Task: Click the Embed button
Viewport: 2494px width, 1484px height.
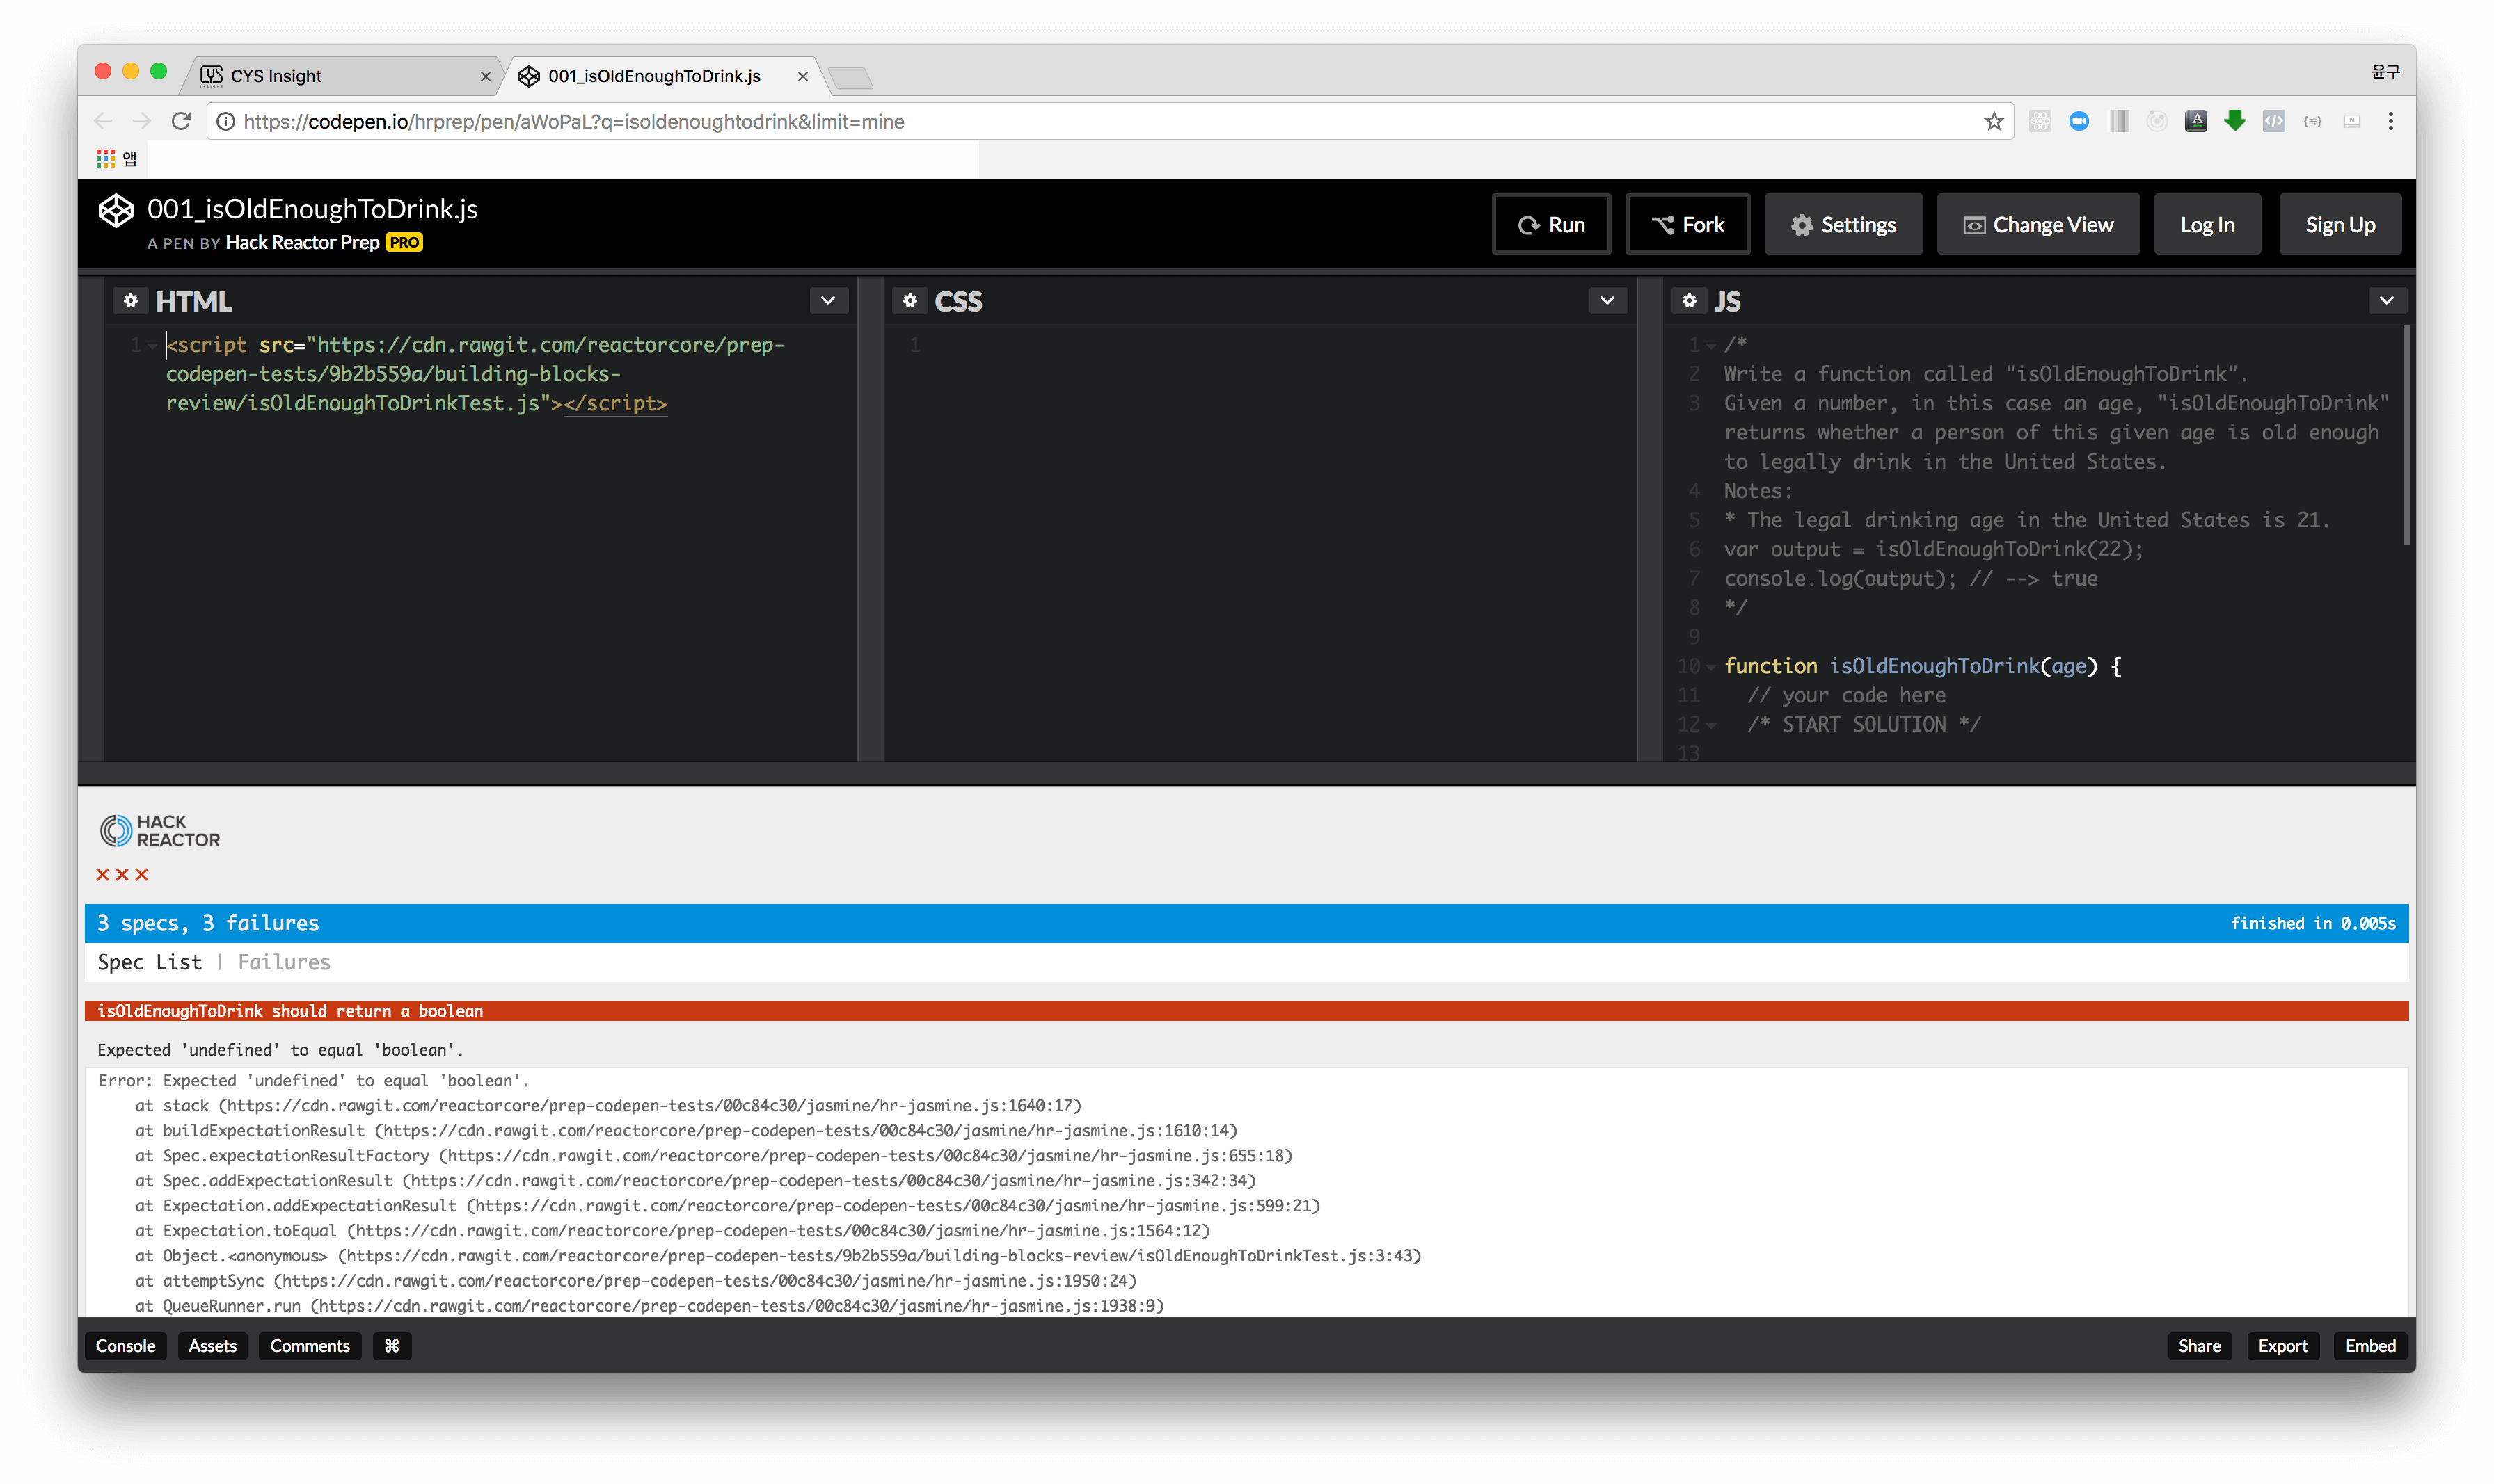Action: [x=2371, y=1346]
